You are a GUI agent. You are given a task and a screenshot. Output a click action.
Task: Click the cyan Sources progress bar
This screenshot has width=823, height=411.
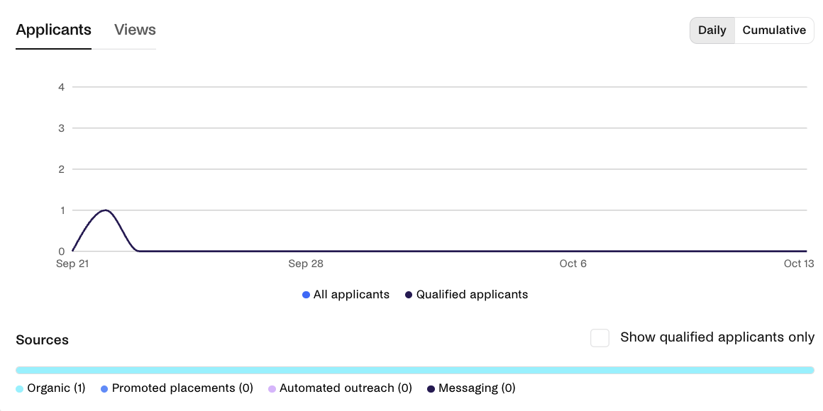tap(414, 370)
